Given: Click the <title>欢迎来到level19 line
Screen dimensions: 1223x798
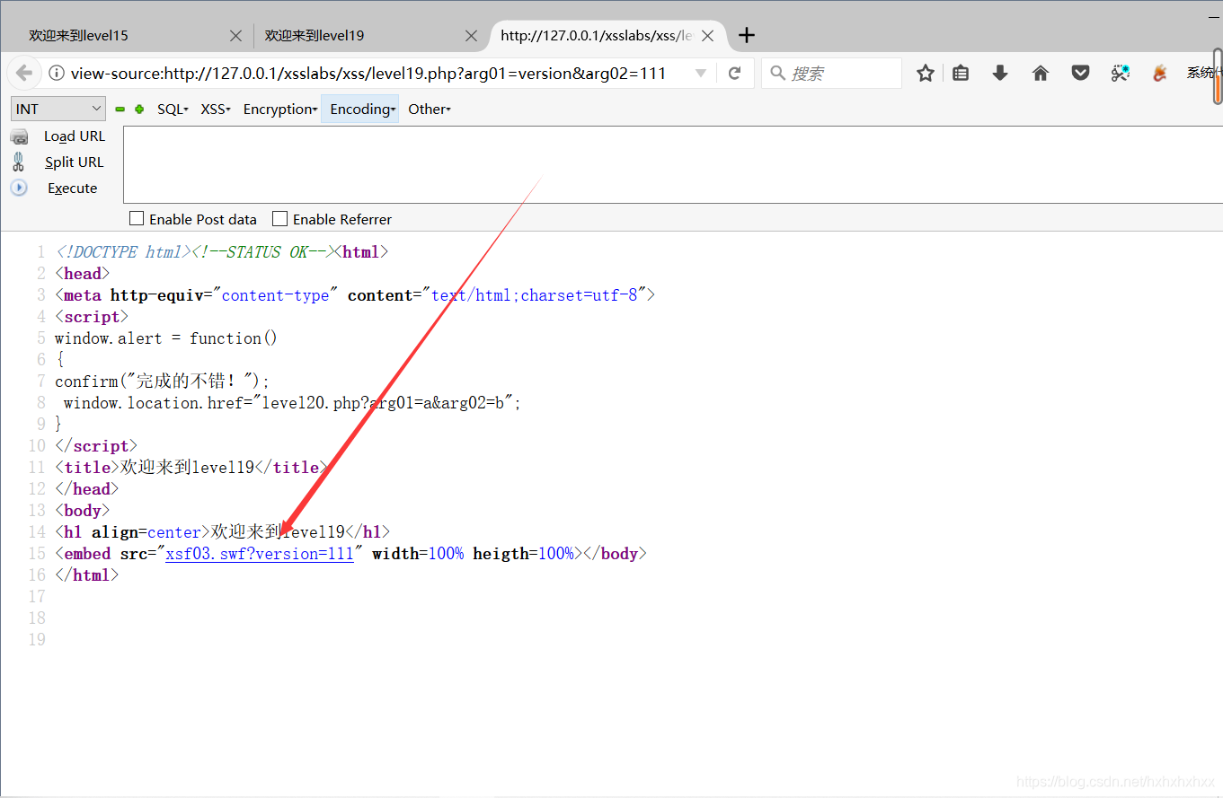Looking at the screenshot, I should pyautogui.click(x=191, y=468).
